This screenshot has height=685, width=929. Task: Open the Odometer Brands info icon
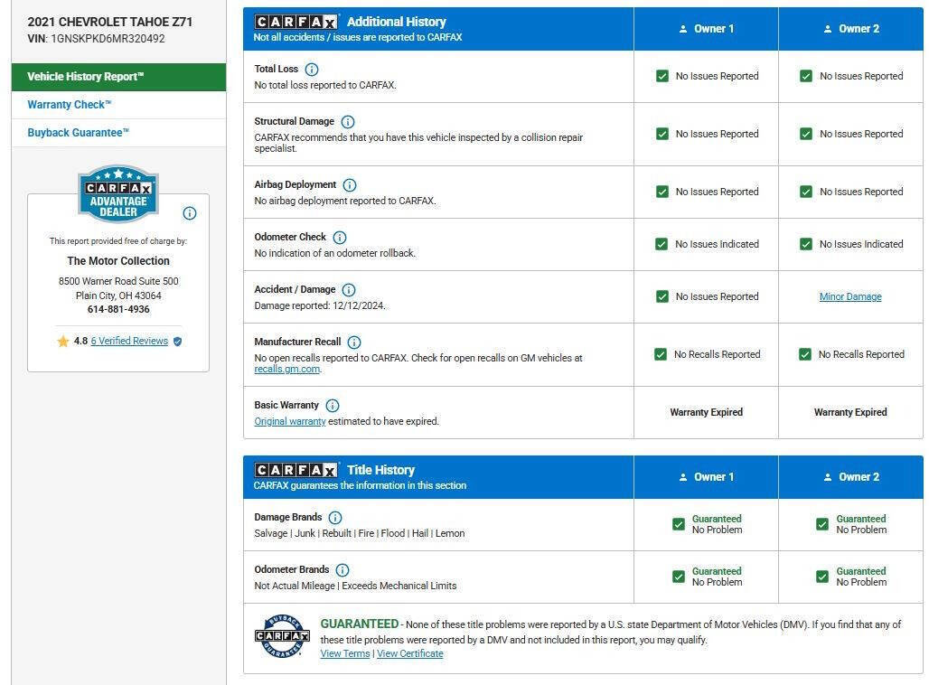click(343, 570)
